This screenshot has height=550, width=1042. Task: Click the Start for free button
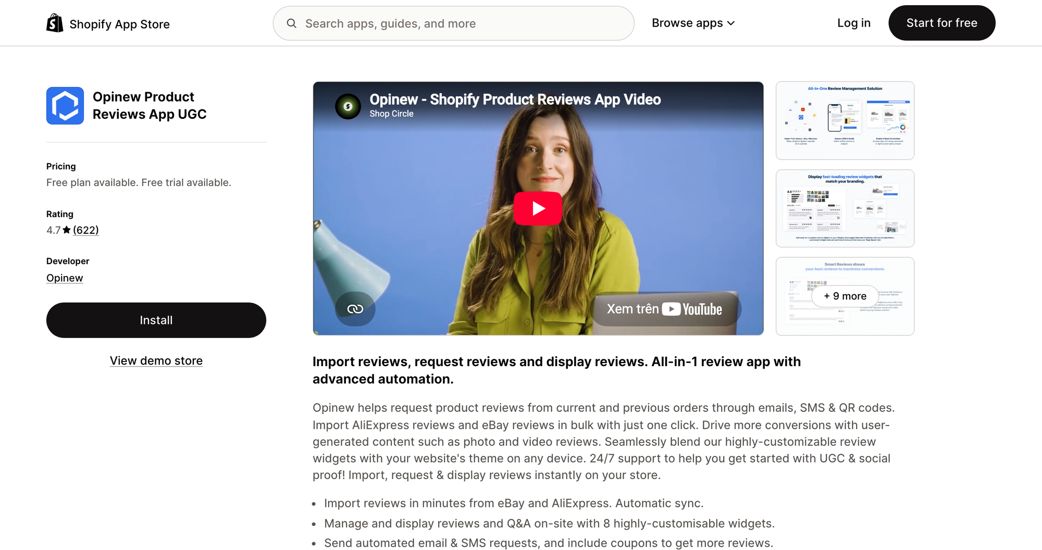tap(941, 23)
